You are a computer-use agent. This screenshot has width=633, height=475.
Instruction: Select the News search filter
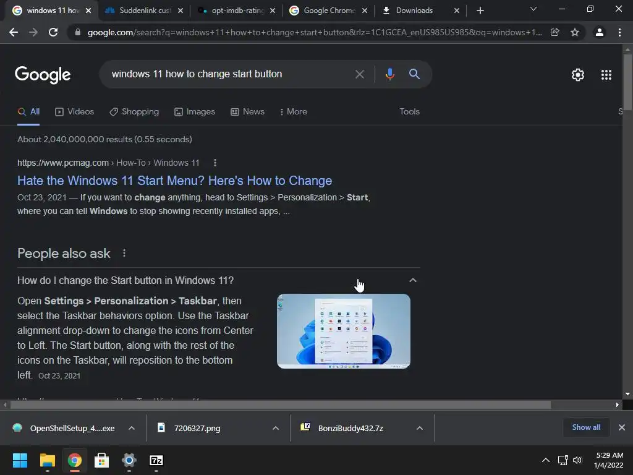[x=247, y=112]
